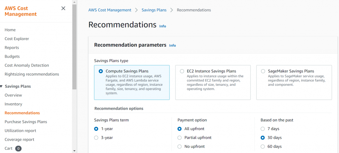
Task: Collapse the Savings Plans navigation section
Action: point(1,86)
